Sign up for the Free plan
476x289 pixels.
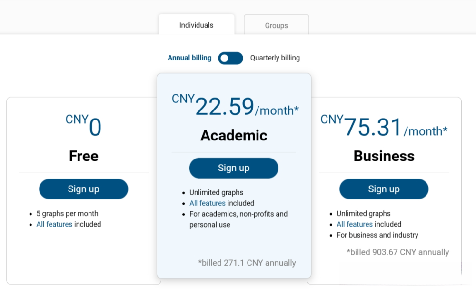click(x=83, y=189)
